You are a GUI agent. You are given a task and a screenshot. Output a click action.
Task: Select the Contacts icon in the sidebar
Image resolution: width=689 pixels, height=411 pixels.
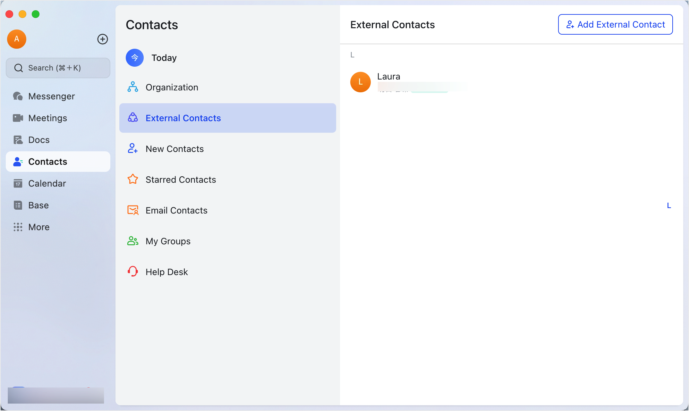pyautogui.click(x=18, y=162)
